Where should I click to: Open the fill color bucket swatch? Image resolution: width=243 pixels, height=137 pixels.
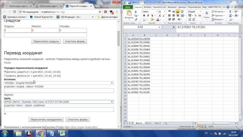pos(152,19)
